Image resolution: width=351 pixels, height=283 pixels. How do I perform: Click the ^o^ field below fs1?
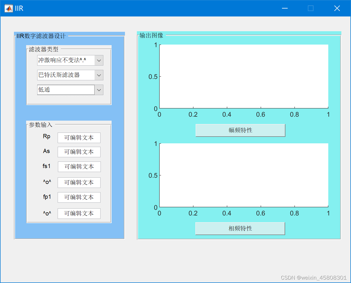pyautogui.click(x=79, y=183)
